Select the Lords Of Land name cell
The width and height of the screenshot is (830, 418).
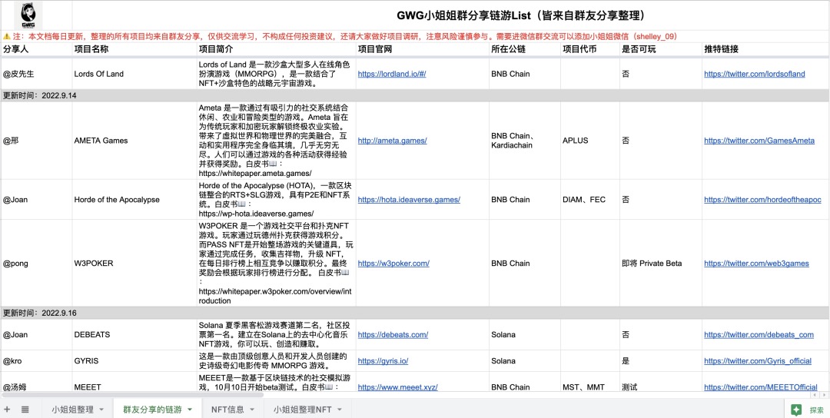[x=134, y=74]
